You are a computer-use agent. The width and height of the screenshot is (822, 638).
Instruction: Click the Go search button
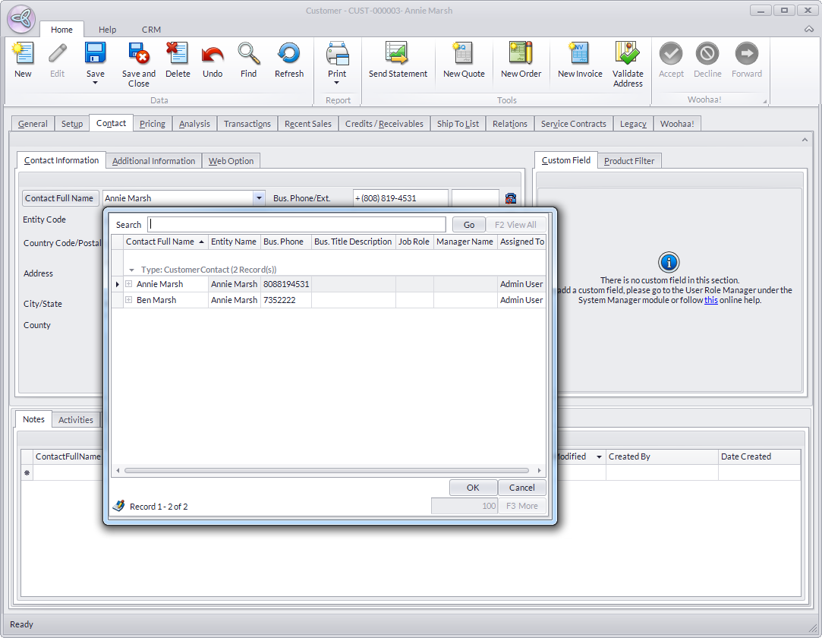469,225
